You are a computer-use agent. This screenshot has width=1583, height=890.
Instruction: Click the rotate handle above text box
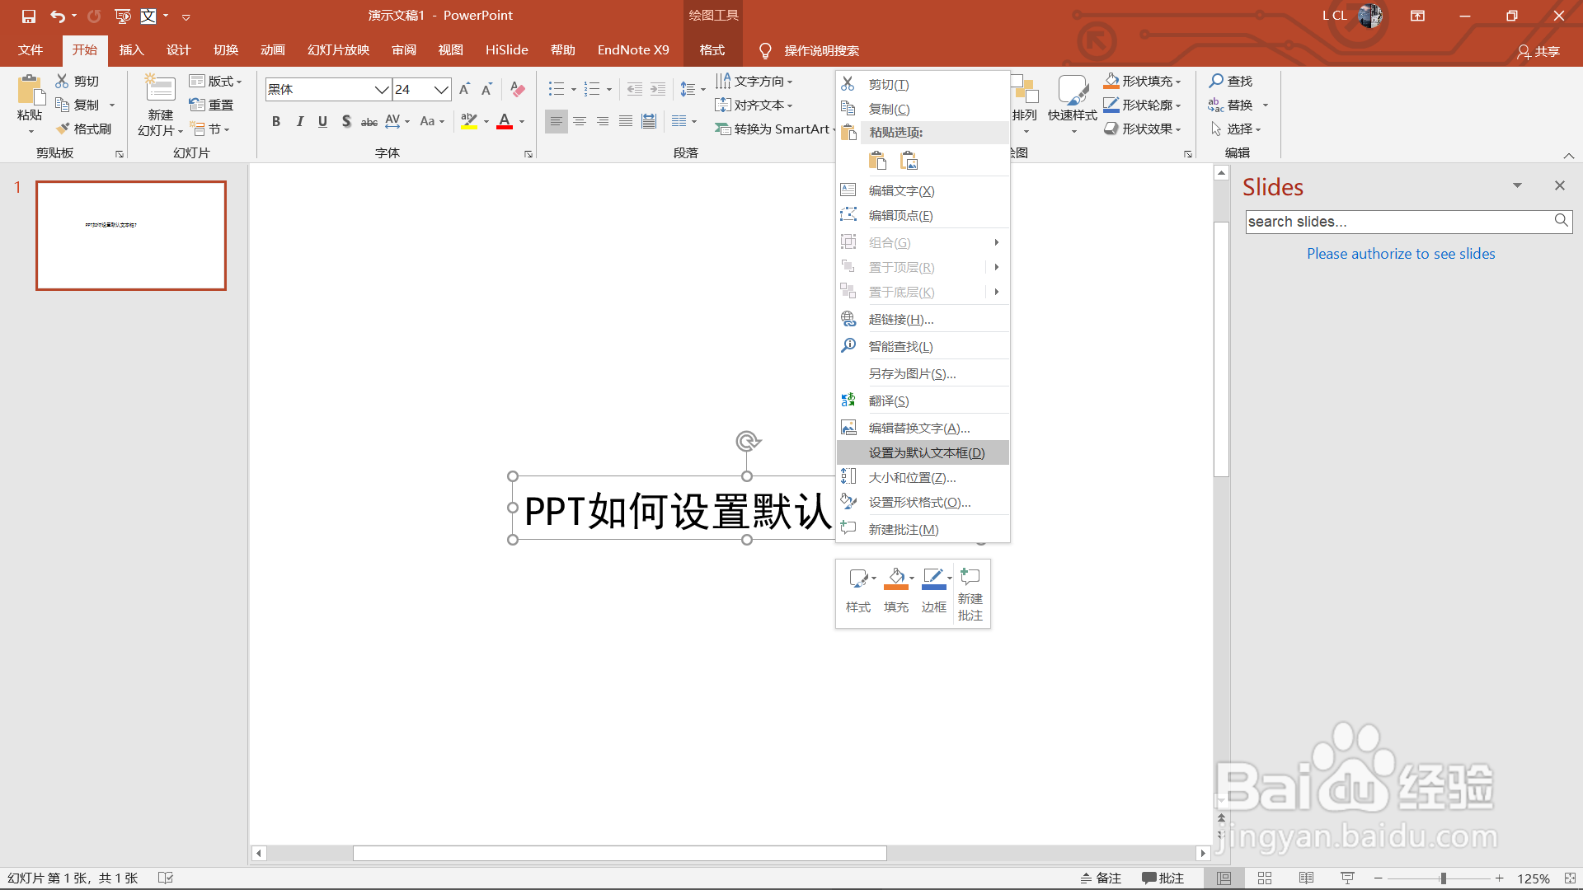747,442
